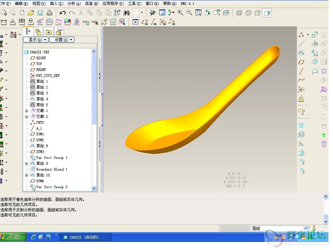The width and height of the screenshot is (333, 250).
Task: Zoom out with the minus magnifier
Action: click(x=189, y=13)
